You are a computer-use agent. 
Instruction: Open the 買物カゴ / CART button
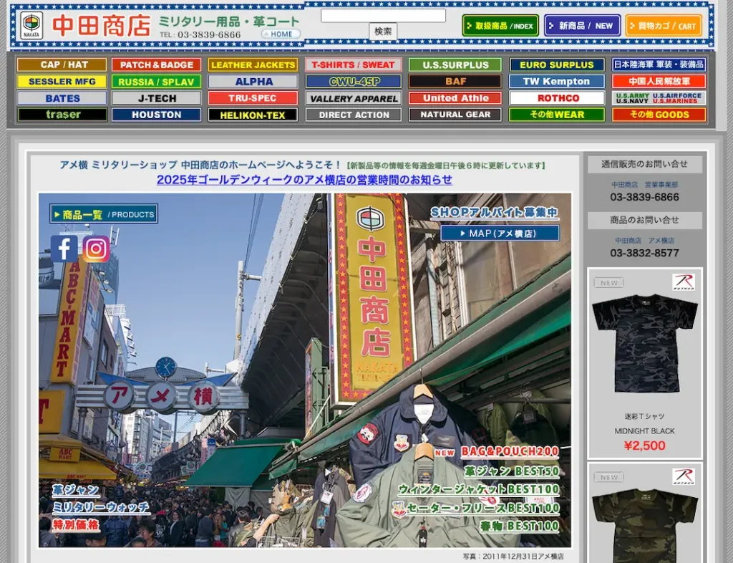(664, 26)
